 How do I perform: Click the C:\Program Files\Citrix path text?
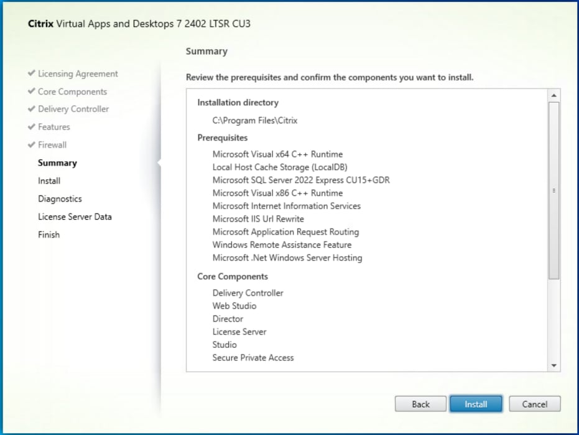point(255,121)
